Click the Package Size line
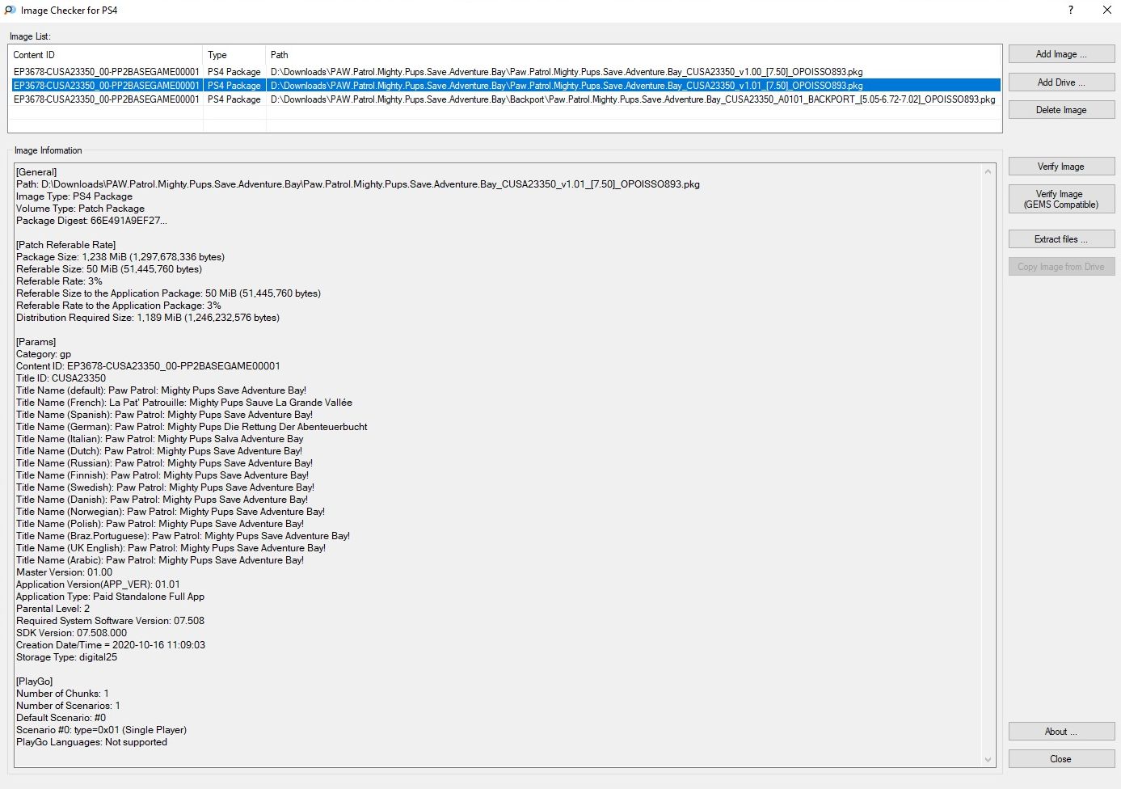1121x789 pixels. coord(120,257)
